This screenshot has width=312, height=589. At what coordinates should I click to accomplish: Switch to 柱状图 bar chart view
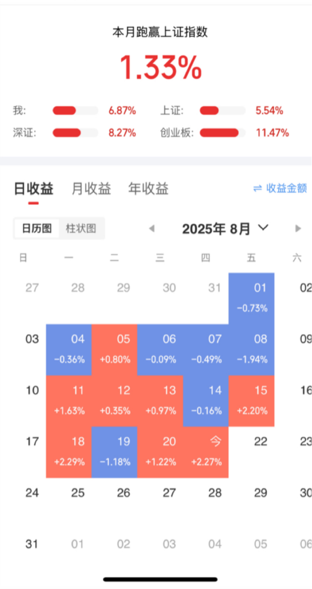(81, 228)
